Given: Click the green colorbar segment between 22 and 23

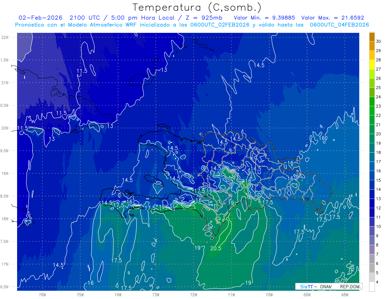Looking at the screenshot, I should point(372,111).
